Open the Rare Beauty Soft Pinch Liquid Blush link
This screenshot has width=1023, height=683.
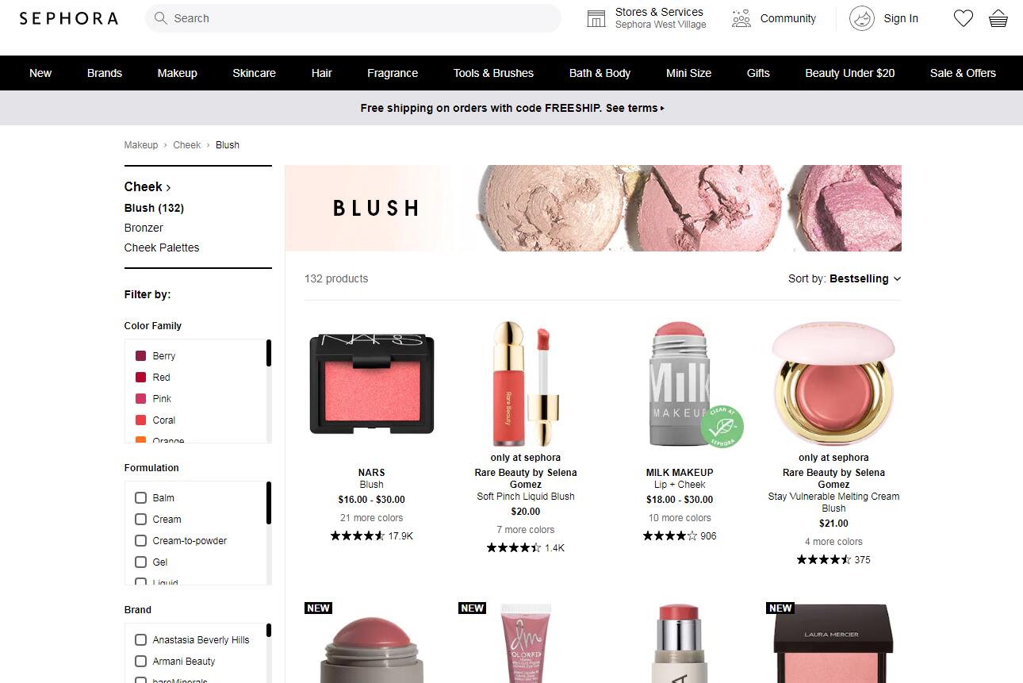526,497
